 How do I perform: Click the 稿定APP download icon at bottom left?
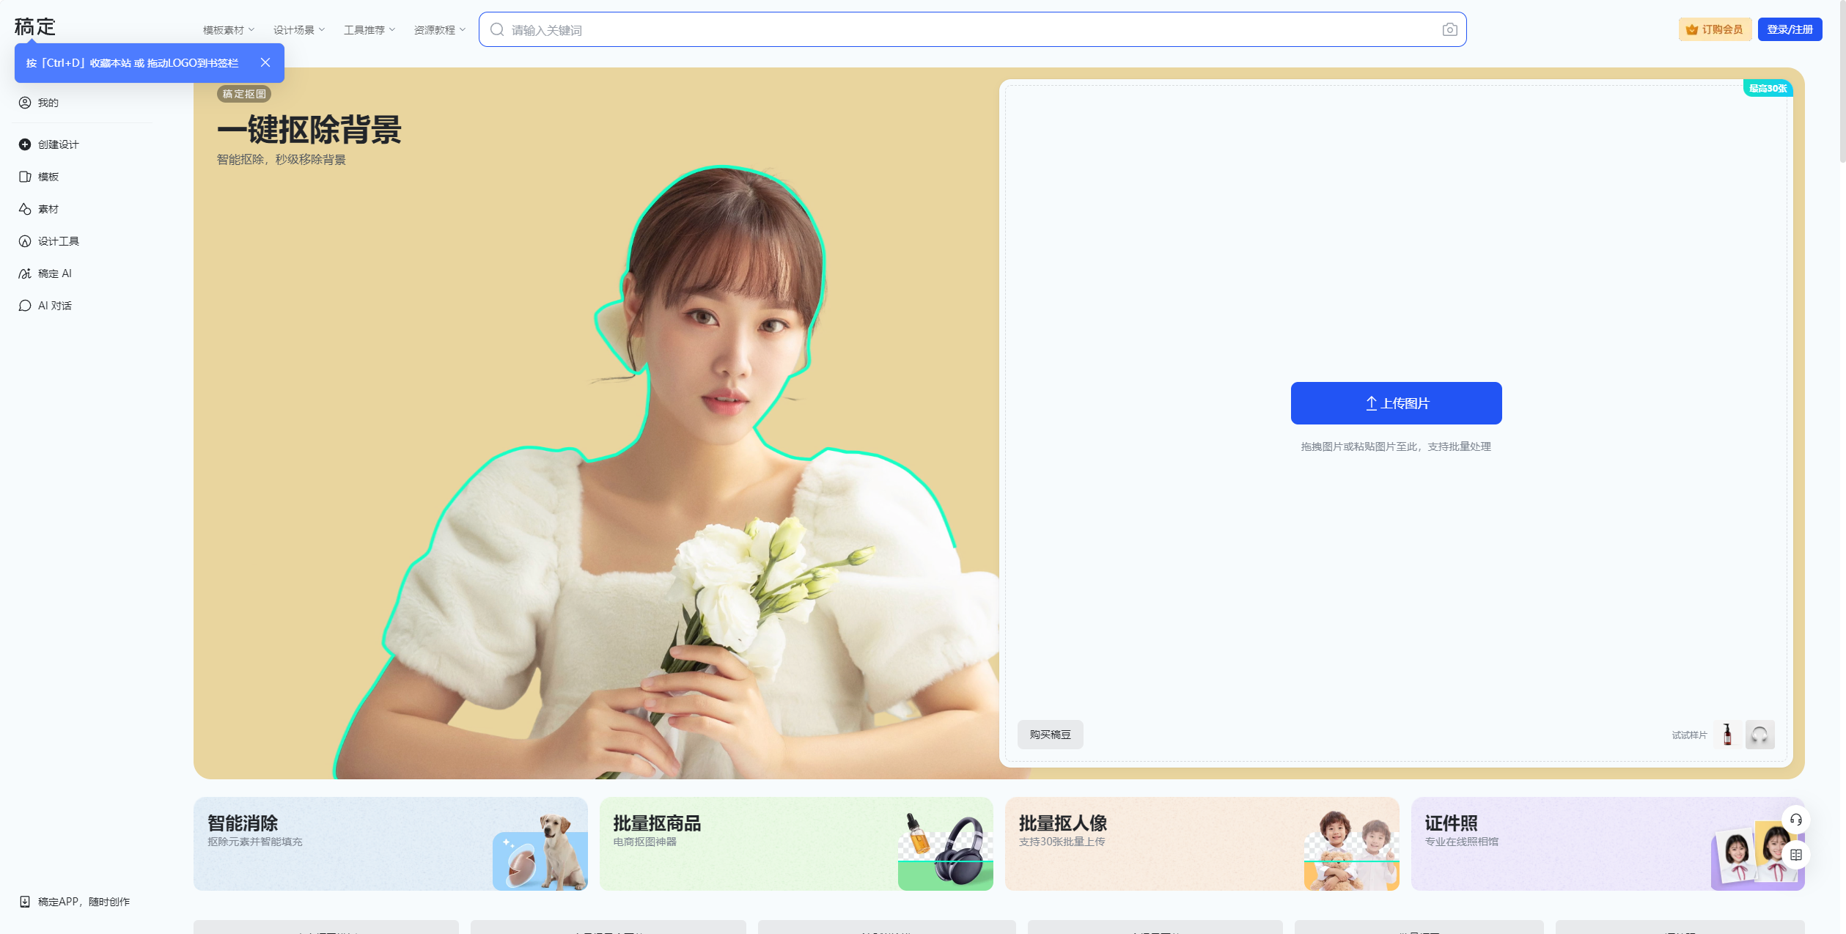click(24, 901)
